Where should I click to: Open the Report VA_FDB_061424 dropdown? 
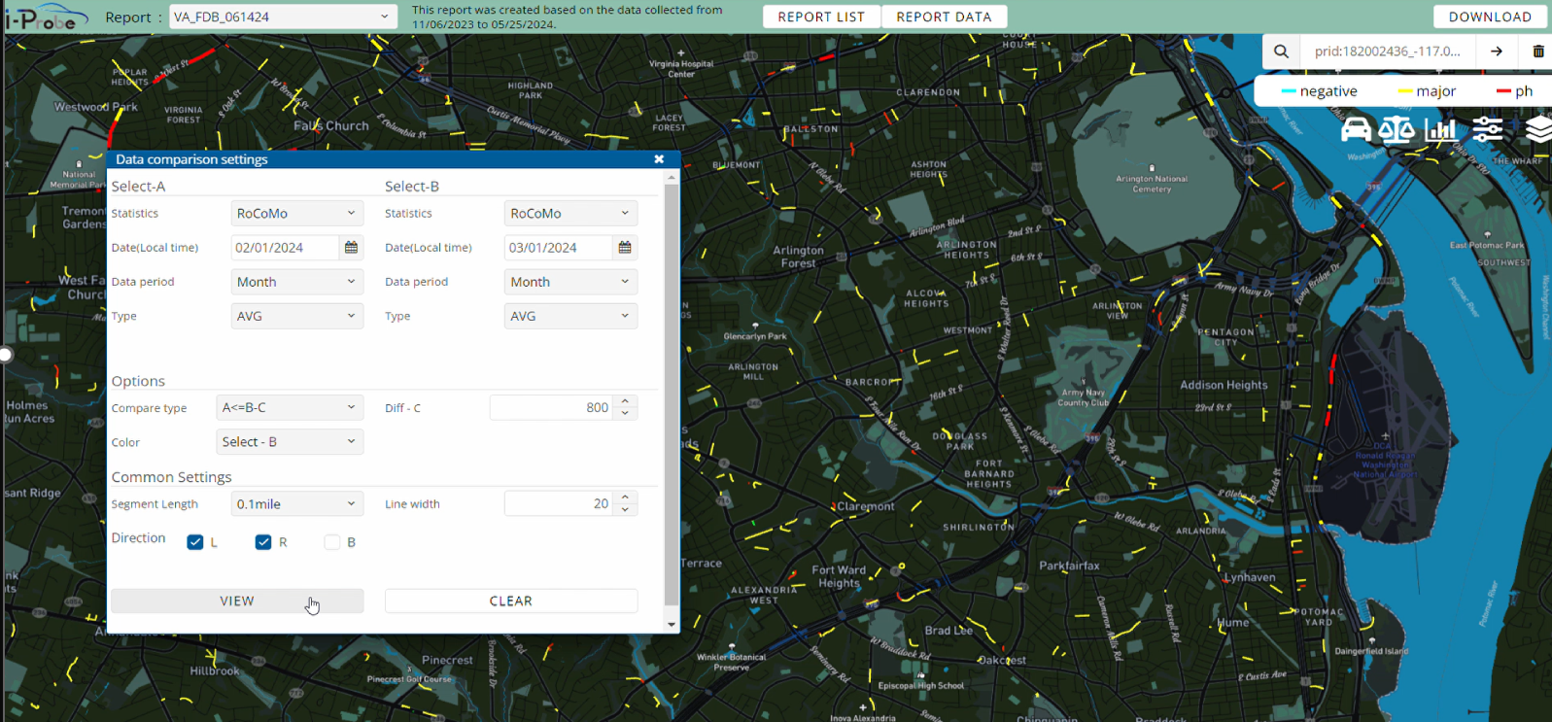pos(283,17)
